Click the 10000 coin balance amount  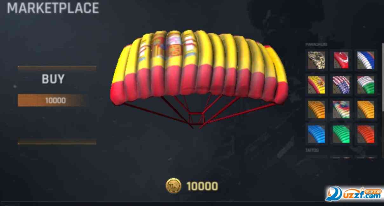(202, 186)
